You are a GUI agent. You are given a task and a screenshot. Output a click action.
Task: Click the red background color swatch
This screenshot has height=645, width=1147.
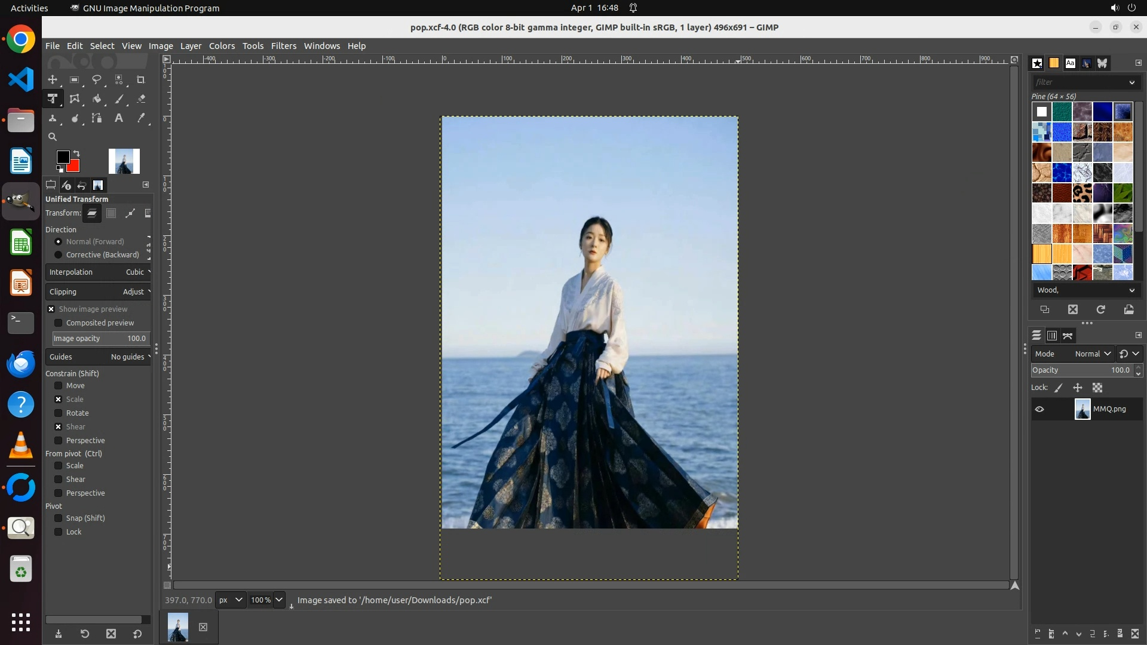75,167
